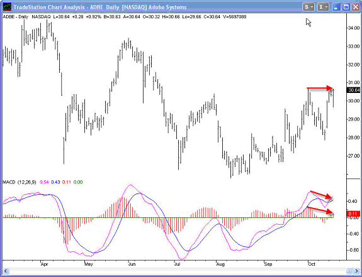Click the red '0.11' tag on MACD axis
The image size is (362, 277).
(x=353, y=214)
